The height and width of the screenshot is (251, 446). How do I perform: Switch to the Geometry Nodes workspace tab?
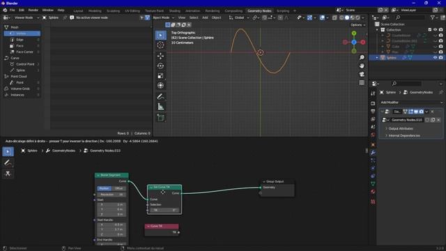(259, 11)
